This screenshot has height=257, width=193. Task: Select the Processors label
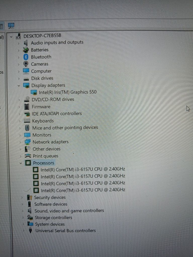(44, 163)
